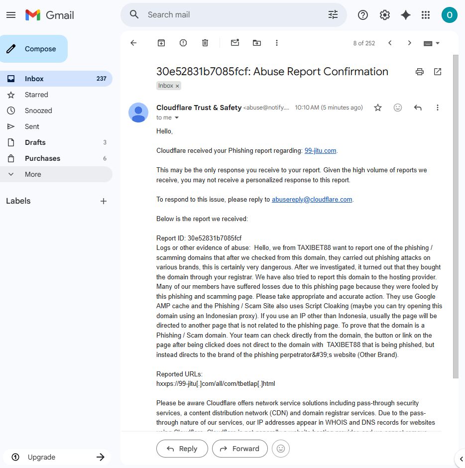
Task: Click the Report ID line
Action: coord(199,238)
